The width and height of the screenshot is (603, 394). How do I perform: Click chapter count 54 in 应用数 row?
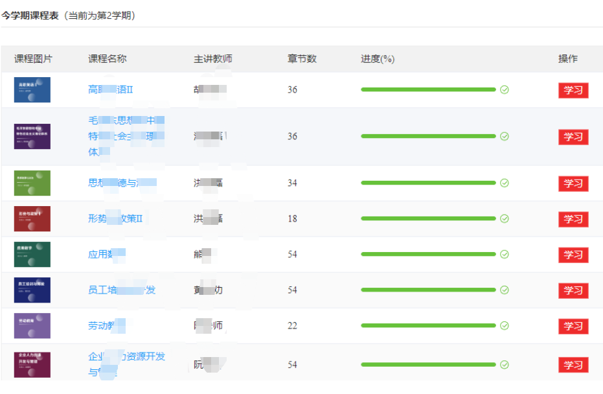point(292,254)
